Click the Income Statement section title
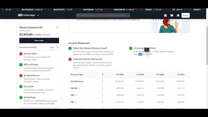The height and width of the screenshot is (117, 208). coord(79,43)
